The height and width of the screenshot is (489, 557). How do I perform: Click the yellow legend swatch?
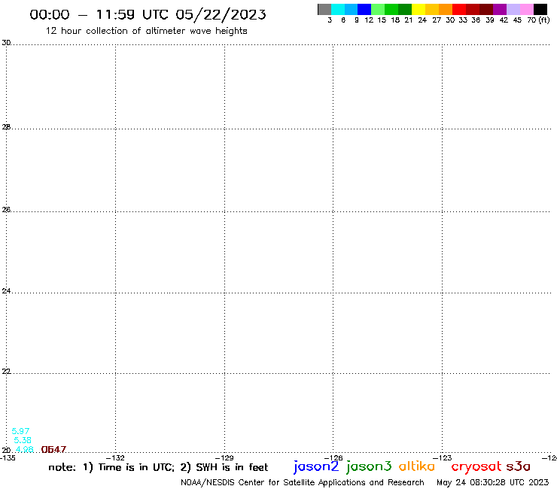(x=419, y=9)
